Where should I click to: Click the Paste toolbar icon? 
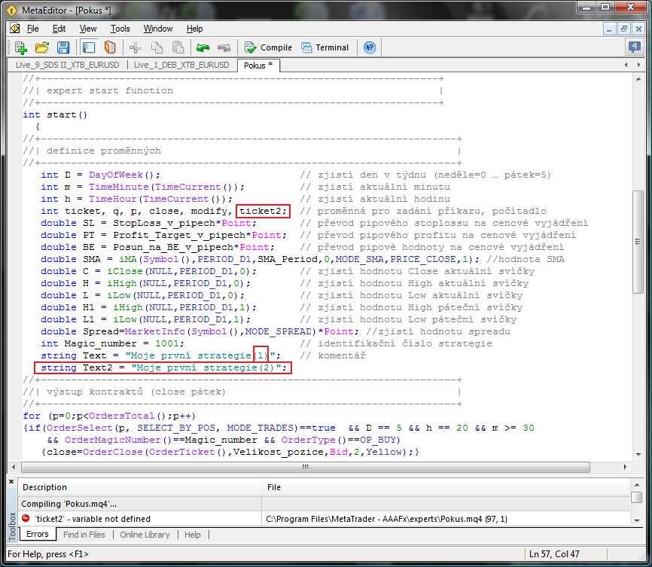click(x=178, y=47)
